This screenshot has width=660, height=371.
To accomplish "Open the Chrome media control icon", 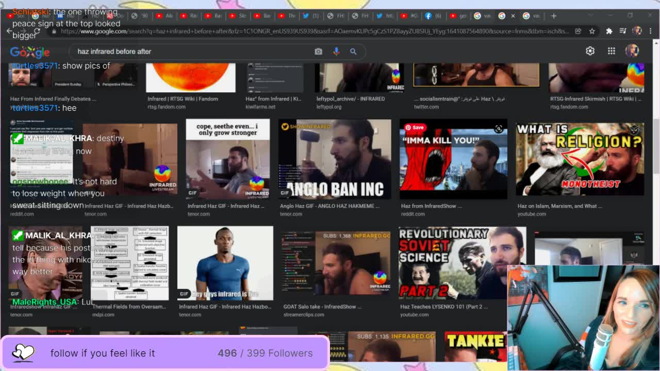I will pyautogui.click(x=623, y=31).
